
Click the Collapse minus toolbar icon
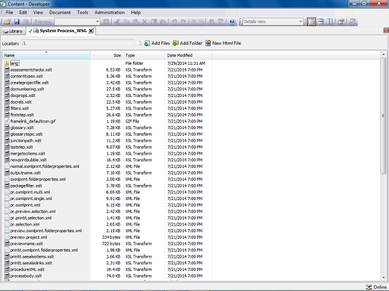pyautogui.click(x=201, y=22)
